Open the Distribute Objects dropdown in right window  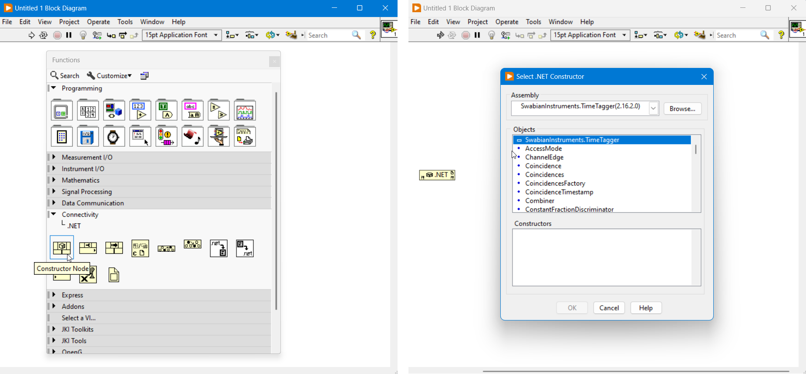click(660, 35)
